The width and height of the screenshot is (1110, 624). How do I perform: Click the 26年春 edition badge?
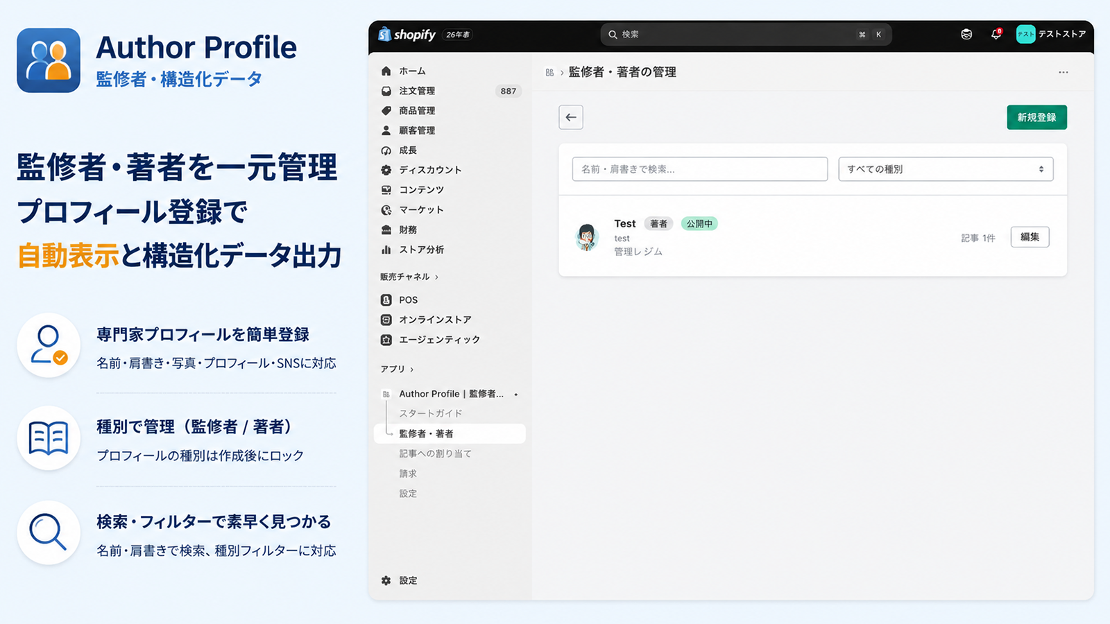click(458, 35)
